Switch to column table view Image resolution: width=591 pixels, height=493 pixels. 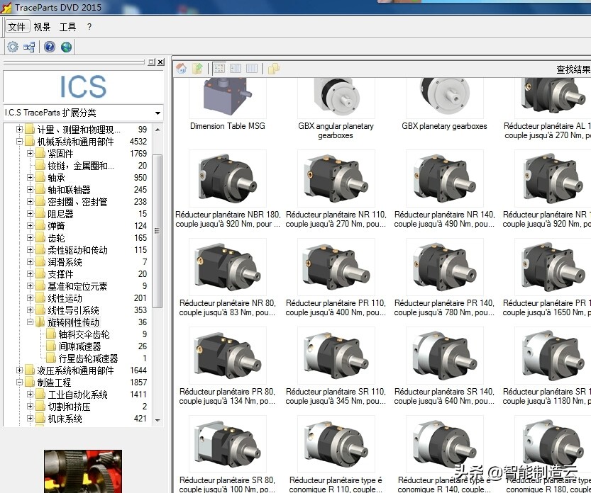[x=252, y=68]
